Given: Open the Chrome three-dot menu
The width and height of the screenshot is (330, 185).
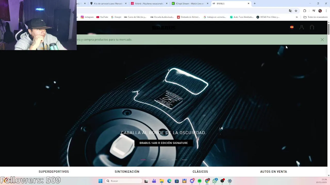Looking at the screenshot, I should (326, 11).
